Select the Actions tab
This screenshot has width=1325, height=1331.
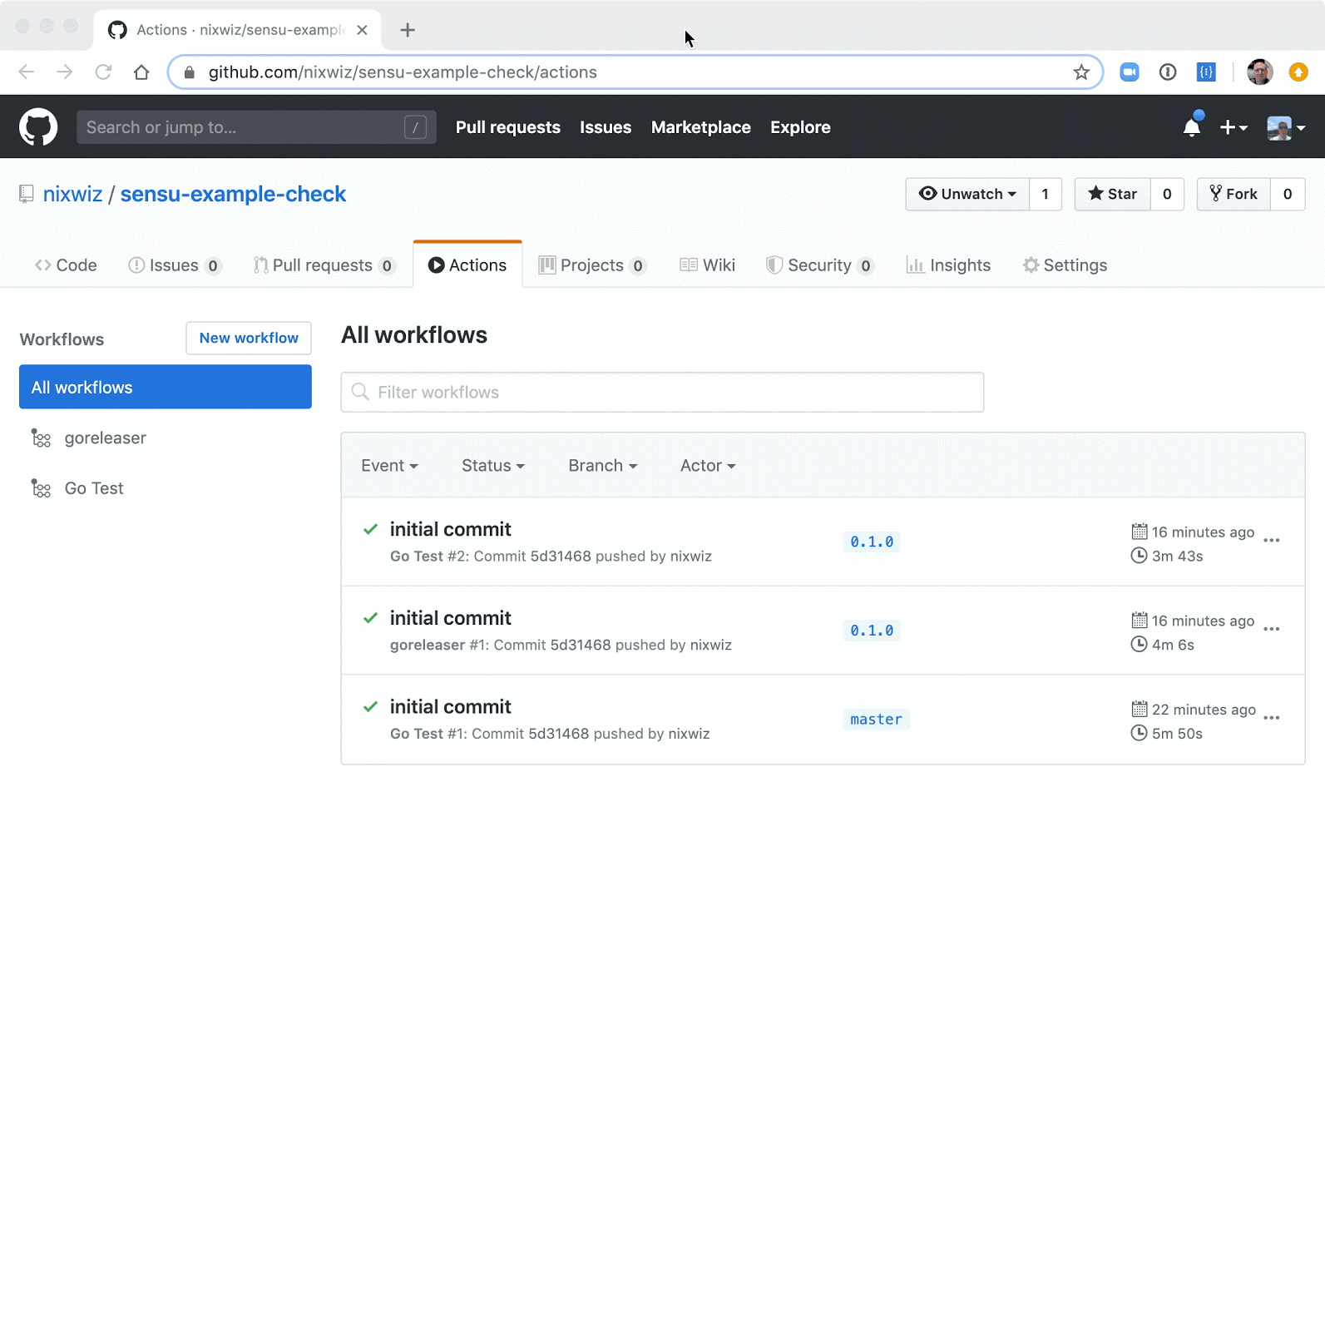point(467,265)
